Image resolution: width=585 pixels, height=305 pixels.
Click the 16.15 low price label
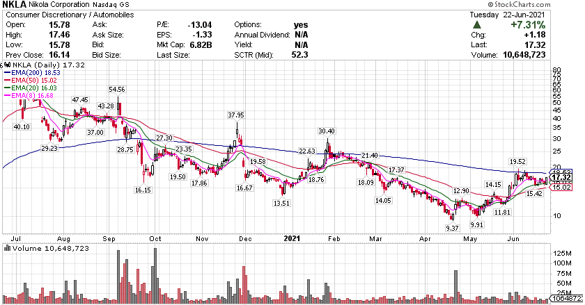pos(143,190)
